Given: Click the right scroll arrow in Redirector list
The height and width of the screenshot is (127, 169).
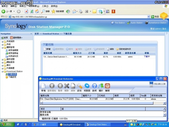Looking at the screenshot, I should pos(165,103).
